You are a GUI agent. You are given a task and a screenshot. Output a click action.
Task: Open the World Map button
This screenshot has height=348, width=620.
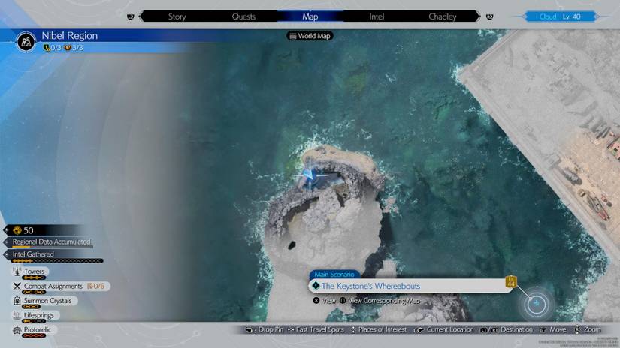310,36
